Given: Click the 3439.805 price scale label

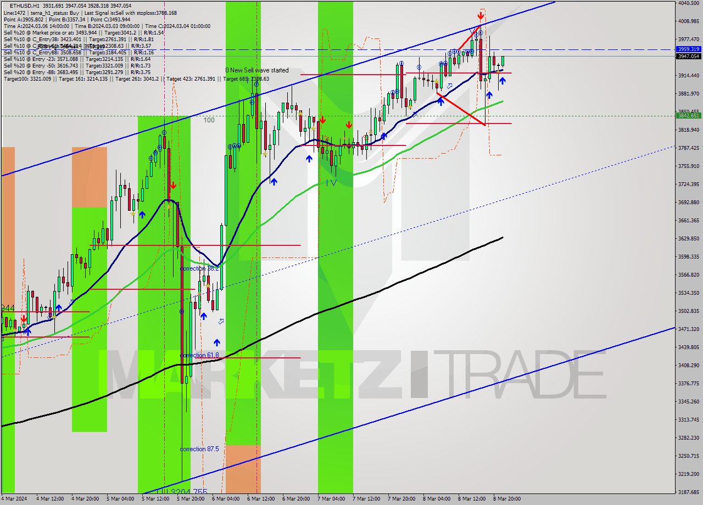Looking at the screenshot, I should [x=689, y=347].
